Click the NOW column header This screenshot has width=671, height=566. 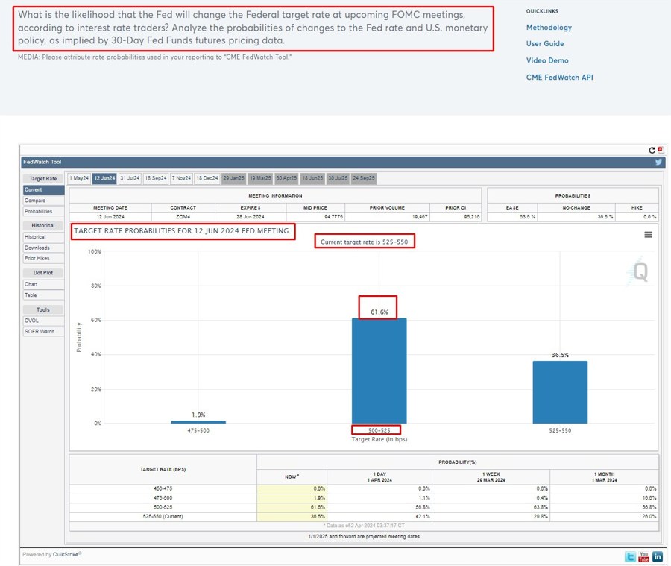[292, 477]
